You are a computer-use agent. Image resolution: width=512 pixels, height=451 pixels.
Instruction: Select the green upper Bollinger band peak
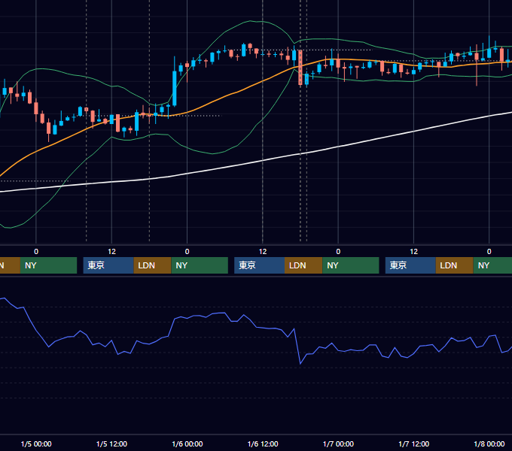[x=251, y=21]
